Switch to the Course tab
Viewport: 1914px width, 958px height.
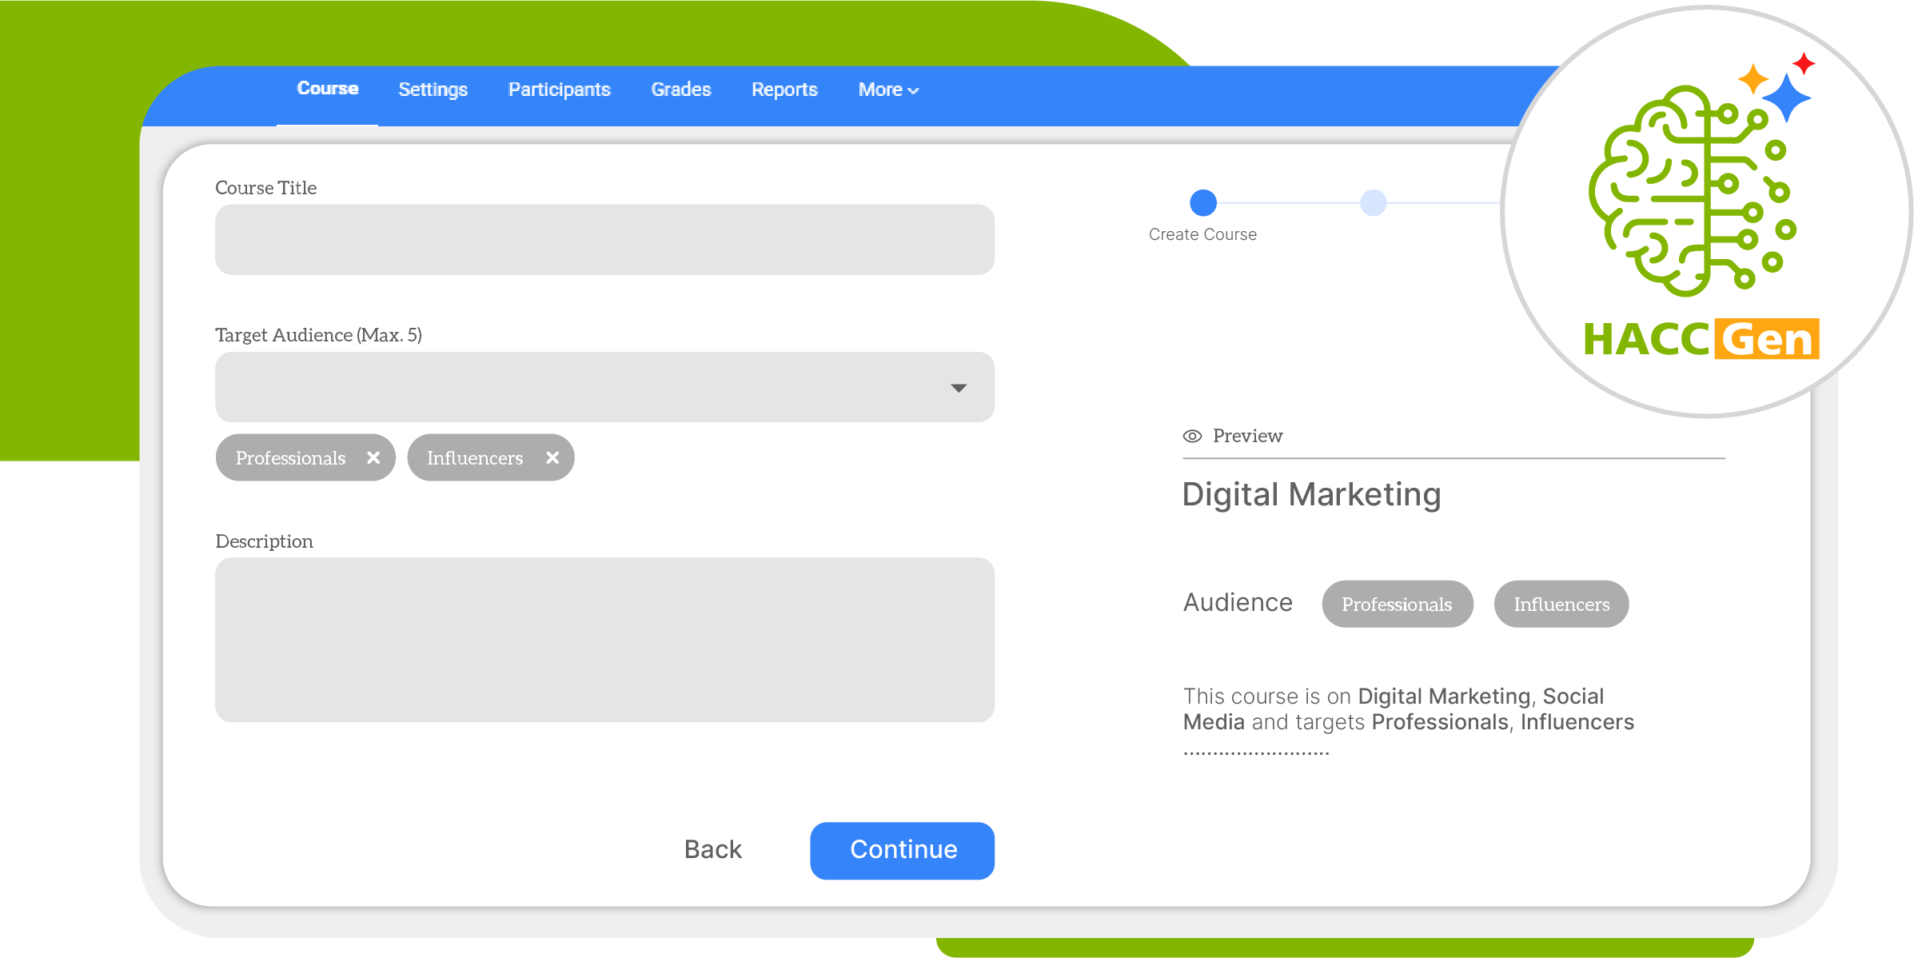[x=328, y=89]
